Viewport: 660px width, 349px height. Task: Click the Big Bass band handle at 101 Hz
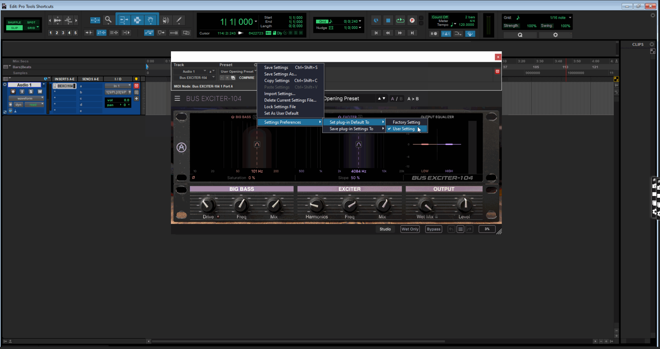click(257, 144)
